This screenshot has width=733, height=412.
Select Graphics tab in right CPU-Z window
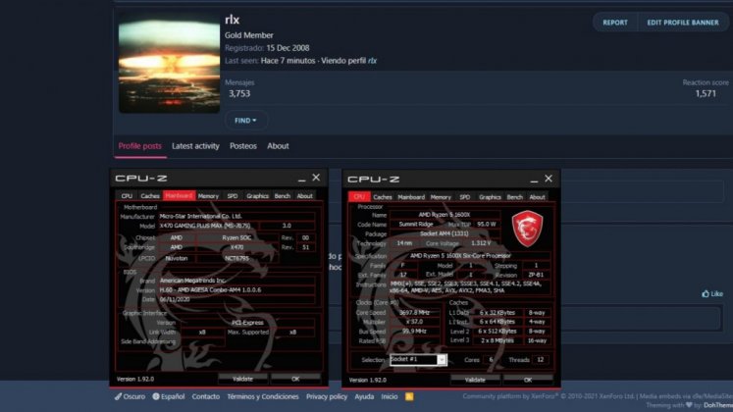pyautogui.click(x=490, y=197)
